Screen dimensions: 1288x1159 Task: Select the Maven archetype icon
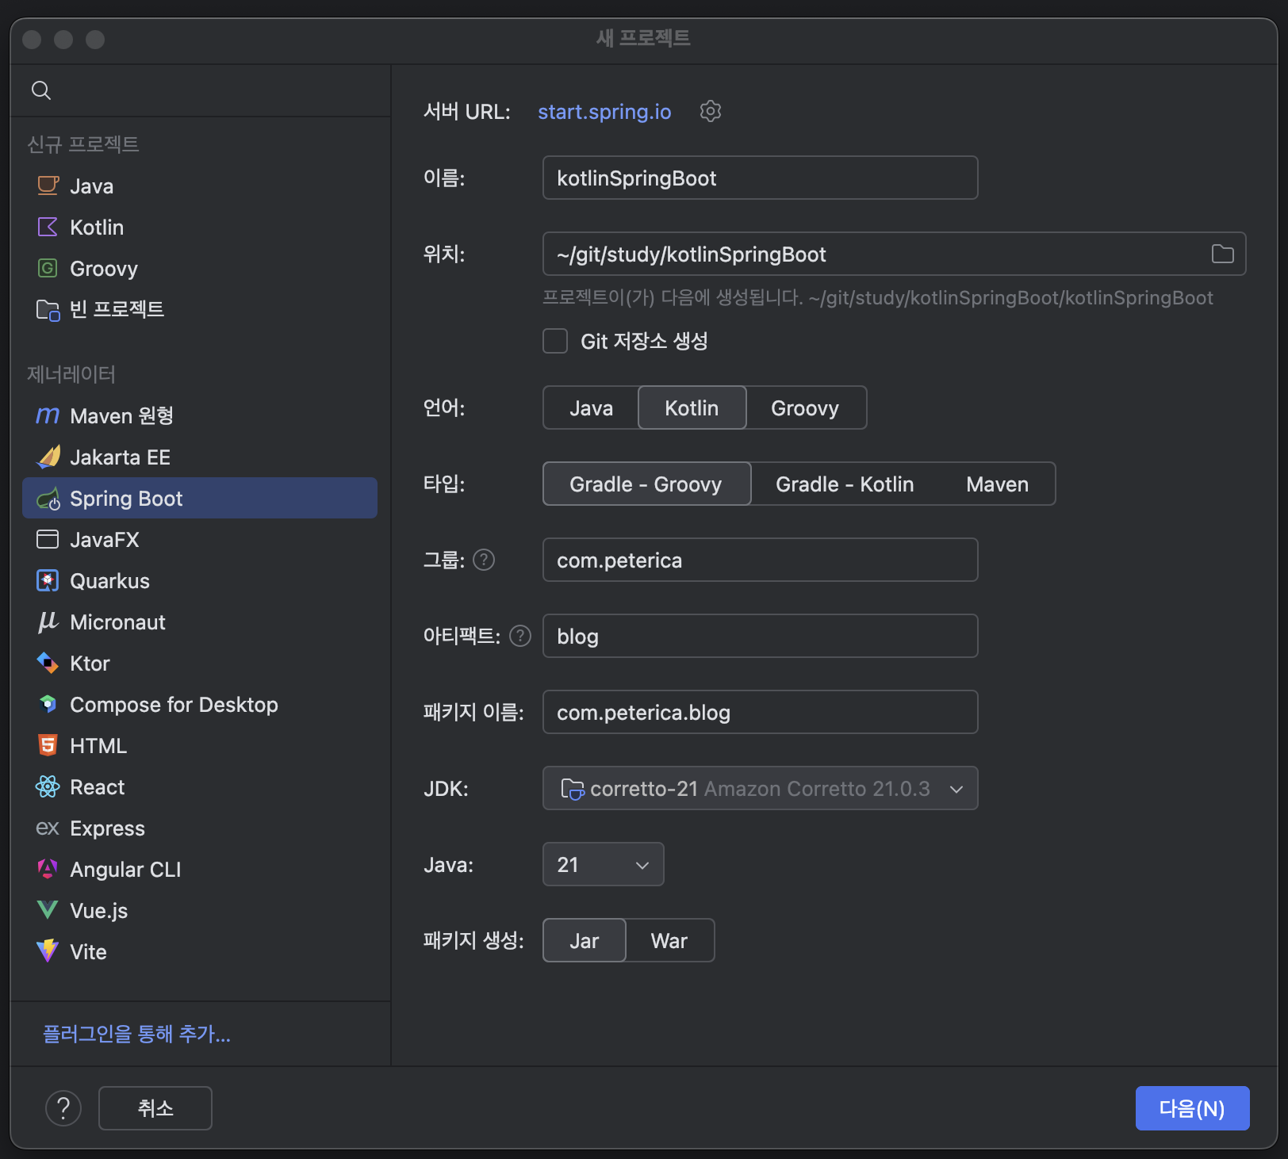coord(48,415)
